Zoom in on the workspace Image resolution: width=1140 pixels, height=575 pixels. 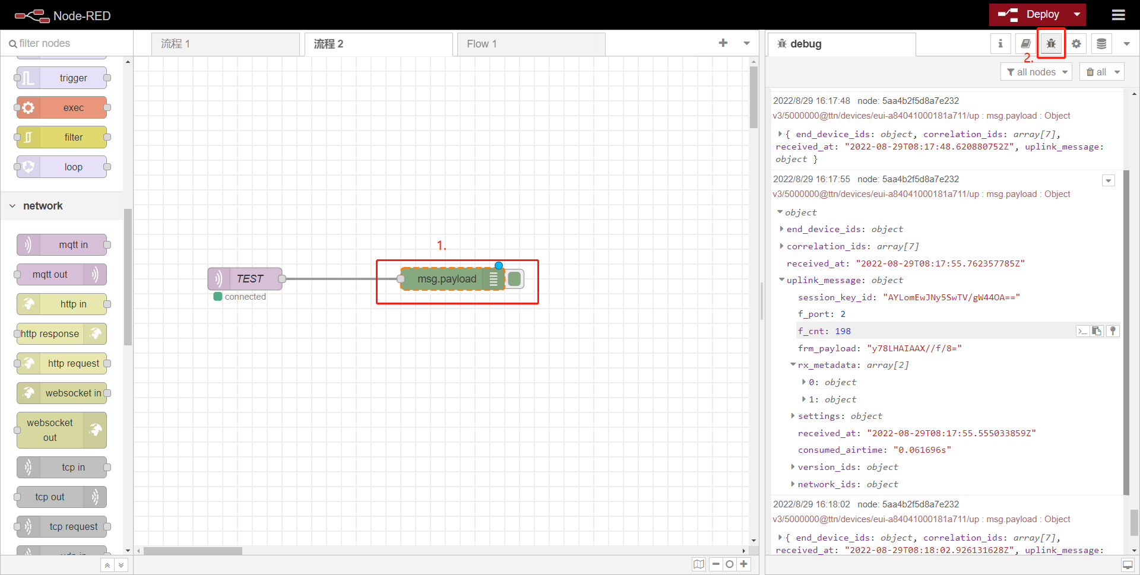tap(743, 564)
